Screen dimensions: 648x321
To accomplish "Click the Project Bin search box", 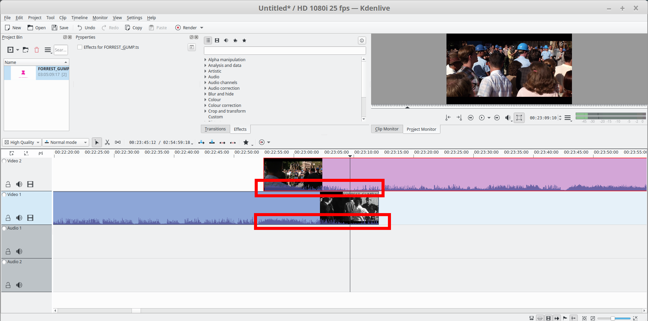I will [61, 50].
